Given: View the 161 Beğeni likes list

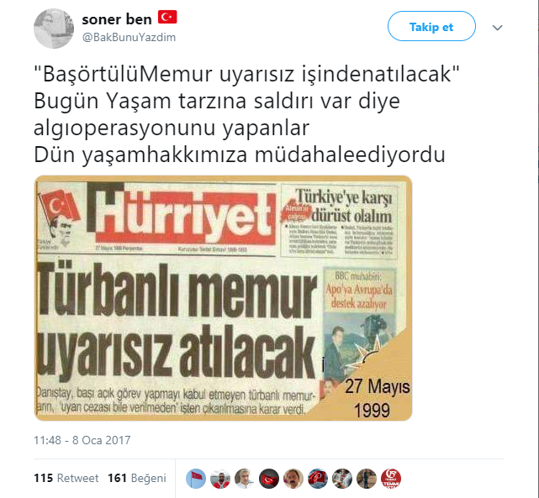Looking at the screenshot, I should coord(137,478).
